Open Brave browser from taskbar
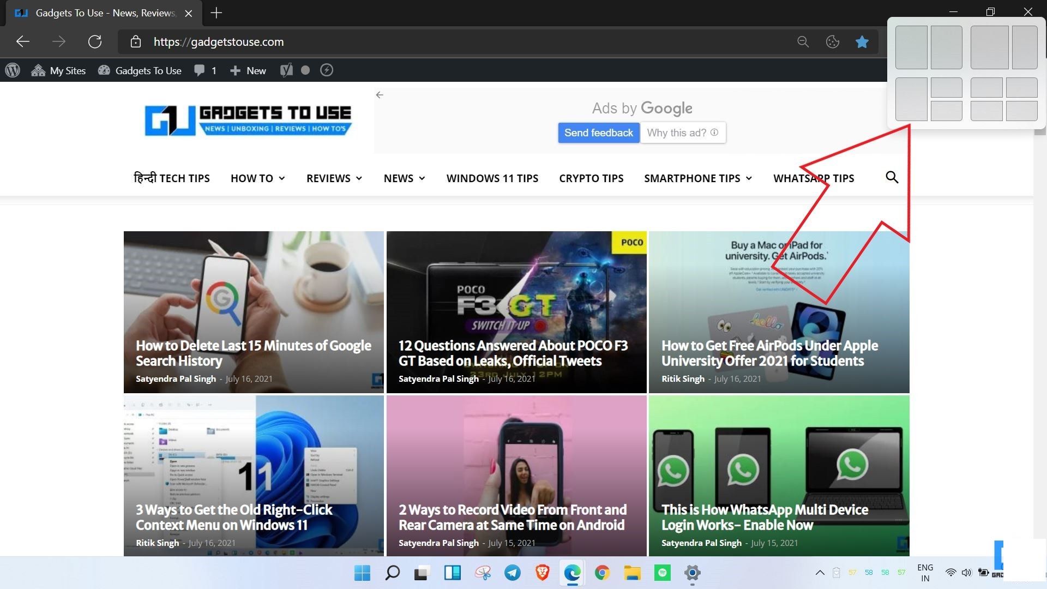 coord(542,573)
